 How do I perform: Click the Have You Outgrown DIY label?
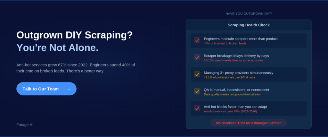coord(249,13)
